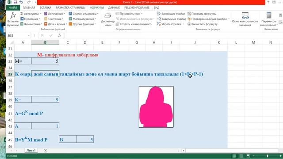Trace Precedents (Влияющие ячейки)
This screenshot has height=159, width=283.
pos(171,14)
